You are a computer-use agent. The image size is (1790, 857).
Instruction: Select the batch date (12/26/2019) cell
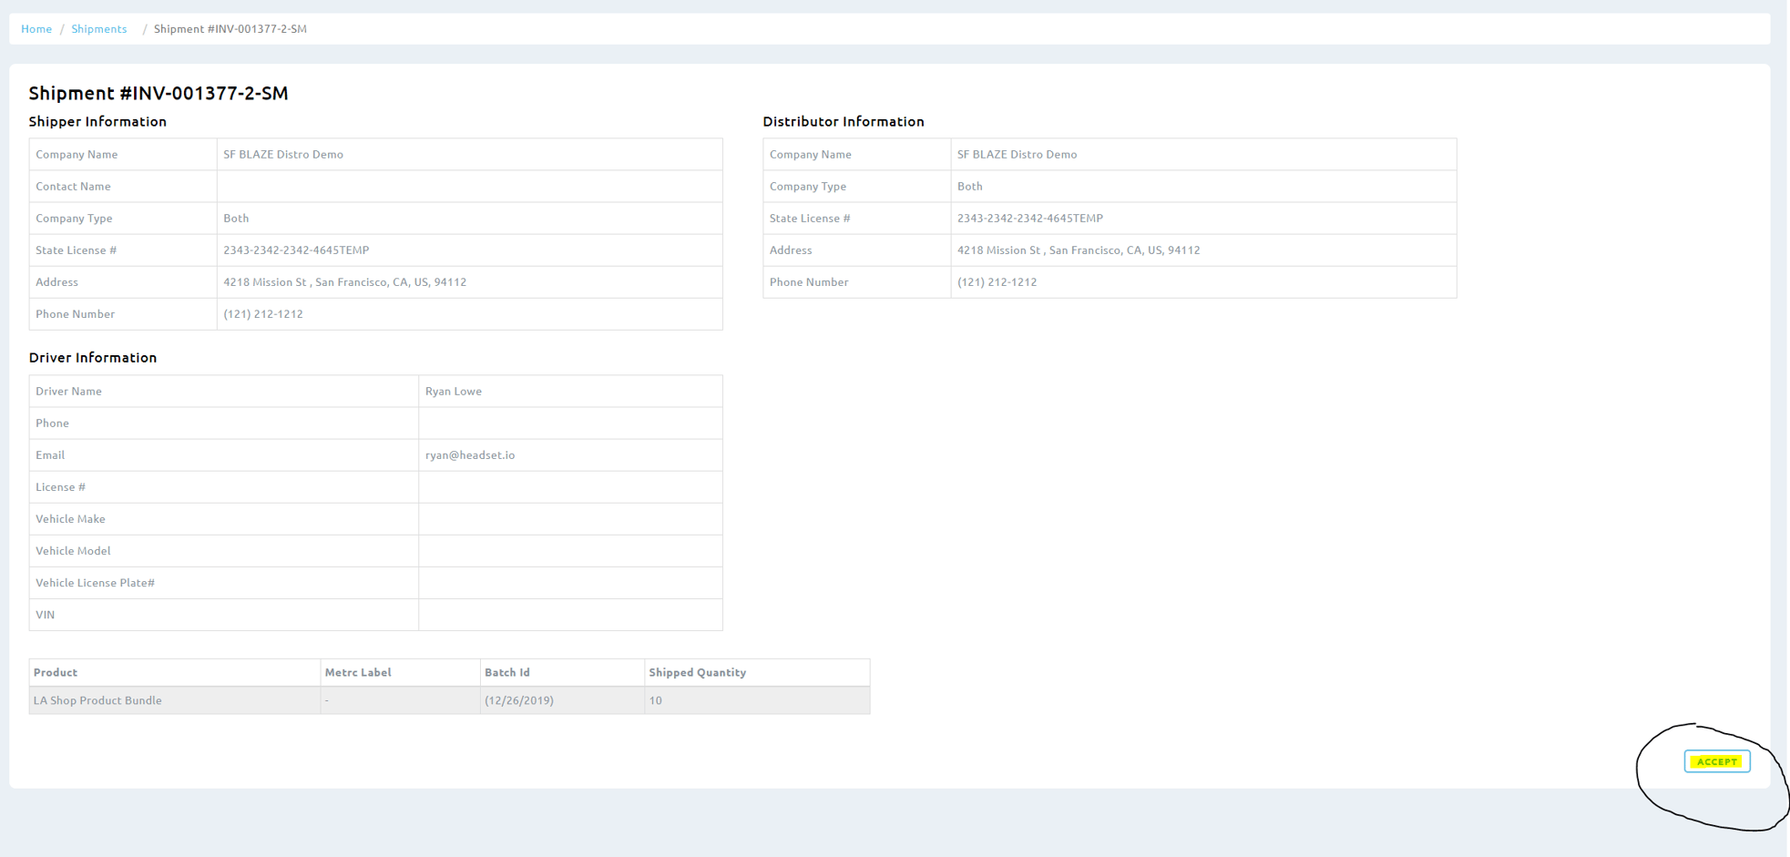coord(519,700)
